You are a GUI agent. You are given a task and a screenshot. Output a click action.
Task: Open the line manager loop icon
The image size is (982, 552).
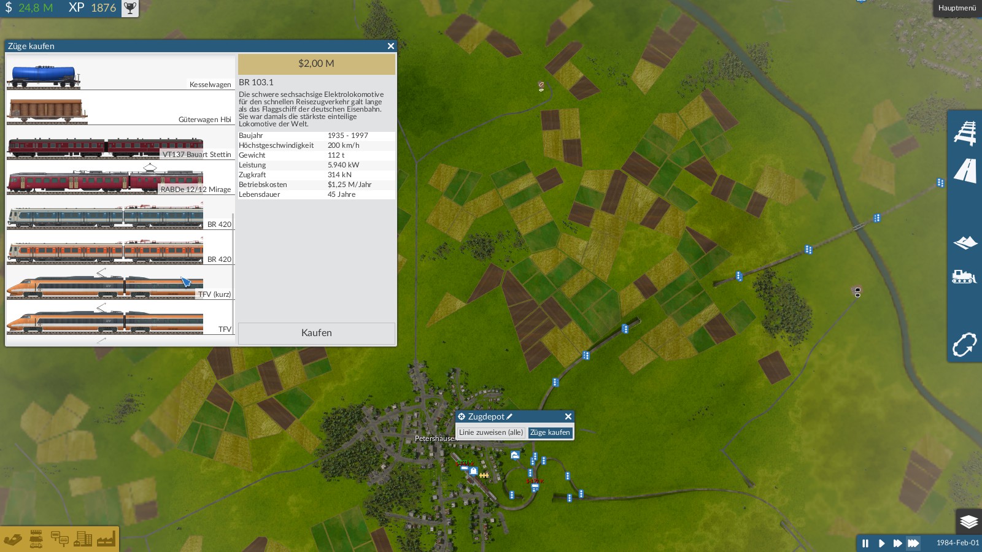[x=965, y=344]
